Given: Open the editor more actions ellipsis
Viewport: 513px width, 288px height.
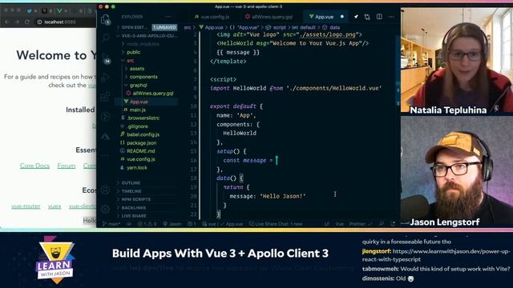Looking at the screenshot, I should [x=391, y=17].
